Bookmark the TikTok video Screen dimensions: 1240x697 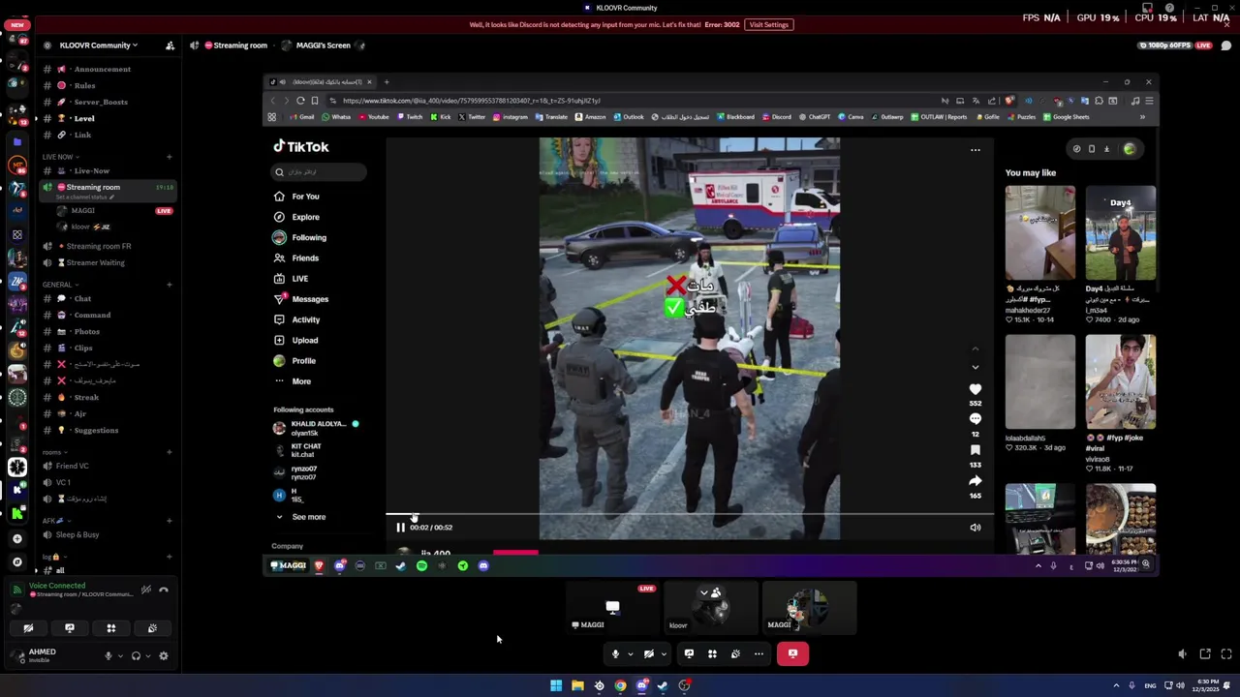(976, 450)
